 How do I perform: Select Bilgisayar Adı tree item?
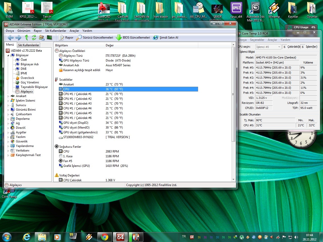coord(30,64)
